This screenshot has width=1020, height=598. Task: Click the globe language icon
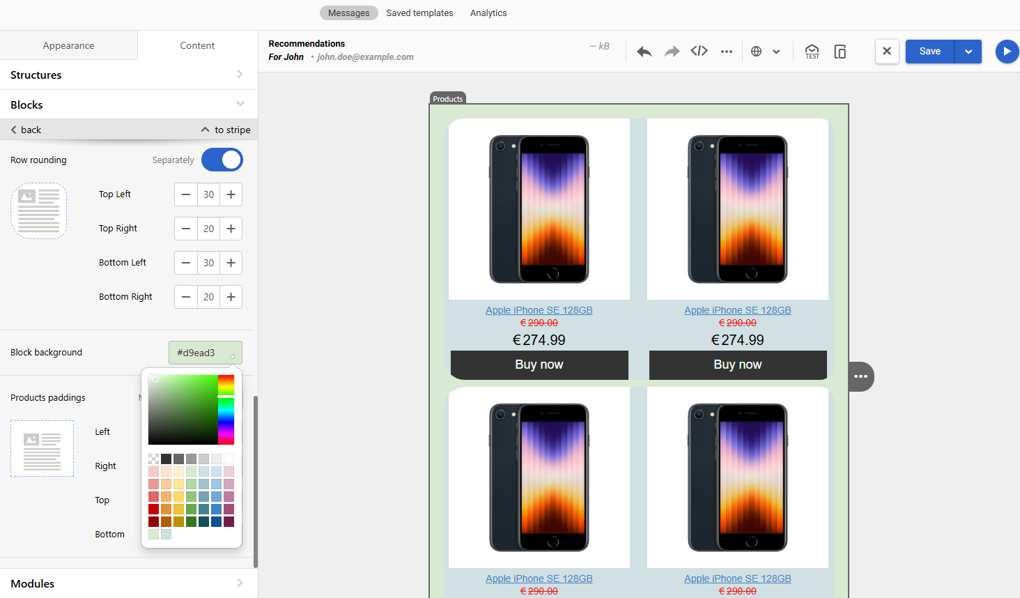coord(757,52)
